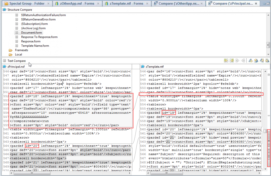Select $$ReturnAuthorizationFailure.form in structure tree

tap(43, 15)
